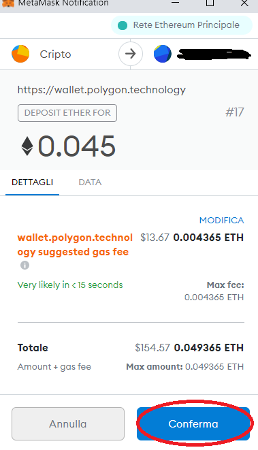The width and height of the screenshot is (258, 450).
Task: Click the blue recipient account avatar
Action: pos(163,54)
